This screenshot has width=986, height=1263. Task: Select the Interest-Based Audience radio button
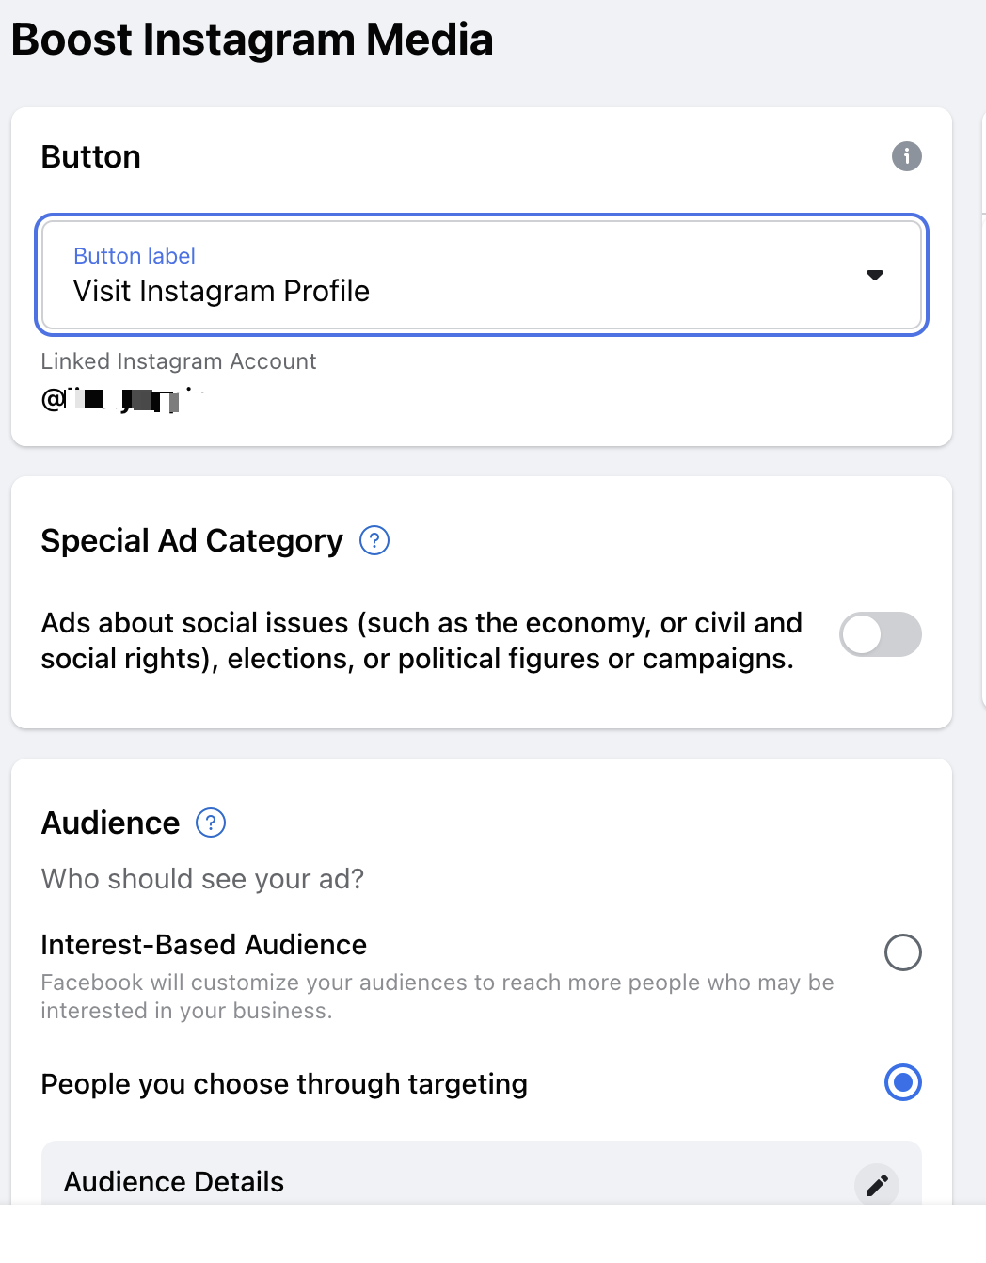click(x=902, y=952)
